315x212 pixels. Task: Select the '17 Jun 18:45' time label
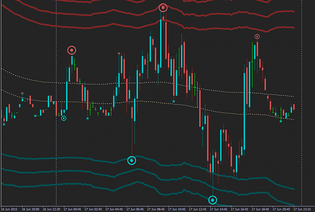point(261,209)
